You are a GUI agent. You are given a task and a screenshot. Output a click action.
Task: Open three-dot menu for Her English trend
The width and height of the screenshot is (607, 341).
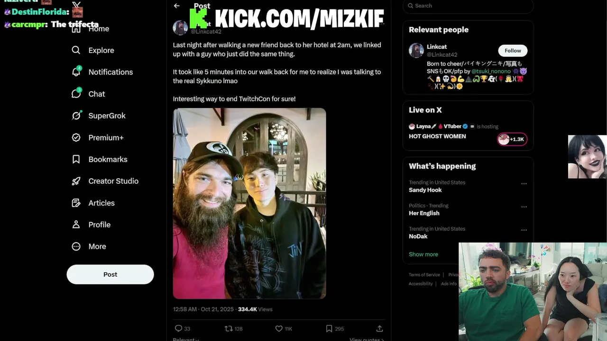[524, 207]
